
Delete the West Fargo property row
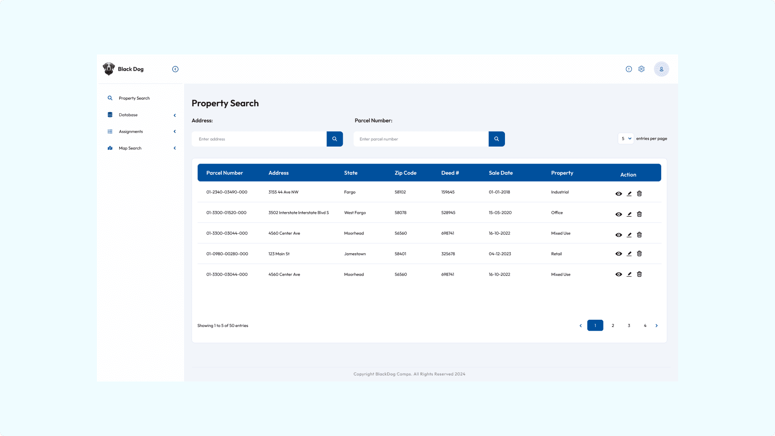(x=639, y=214)
